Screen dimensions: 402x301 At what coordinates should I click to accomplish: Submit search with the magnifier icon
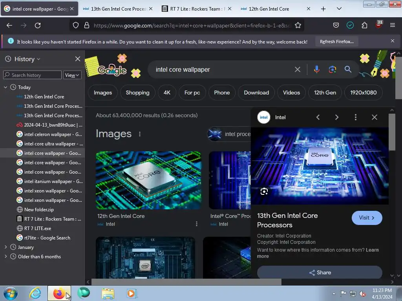[348, 69]
